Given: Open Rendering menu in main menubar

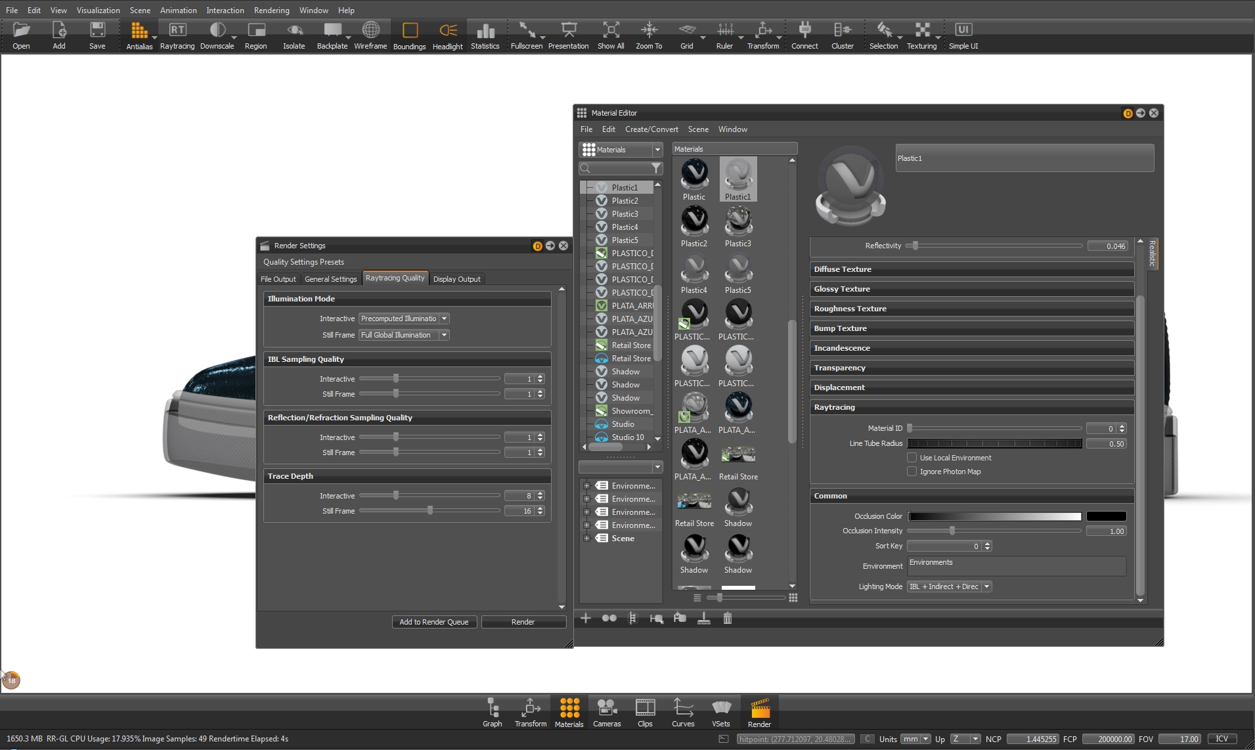Looking at the screenshot, I should tap(272, 11).
